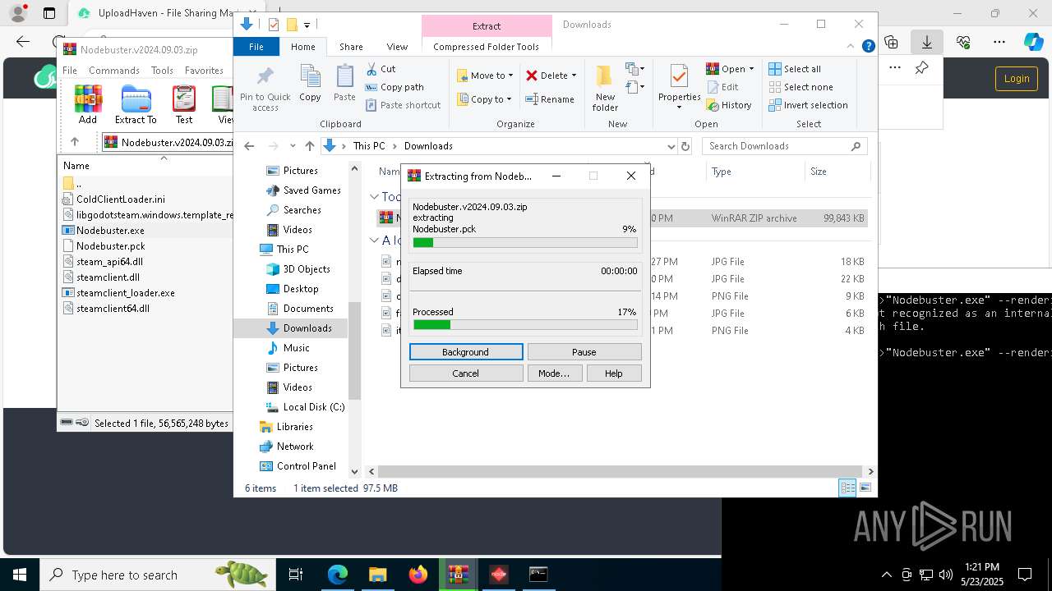The width and height of the screenshot is (1052, 591).
Task: Open Microsoft Edge from the taskbar
Action: (x=338, y=575)
